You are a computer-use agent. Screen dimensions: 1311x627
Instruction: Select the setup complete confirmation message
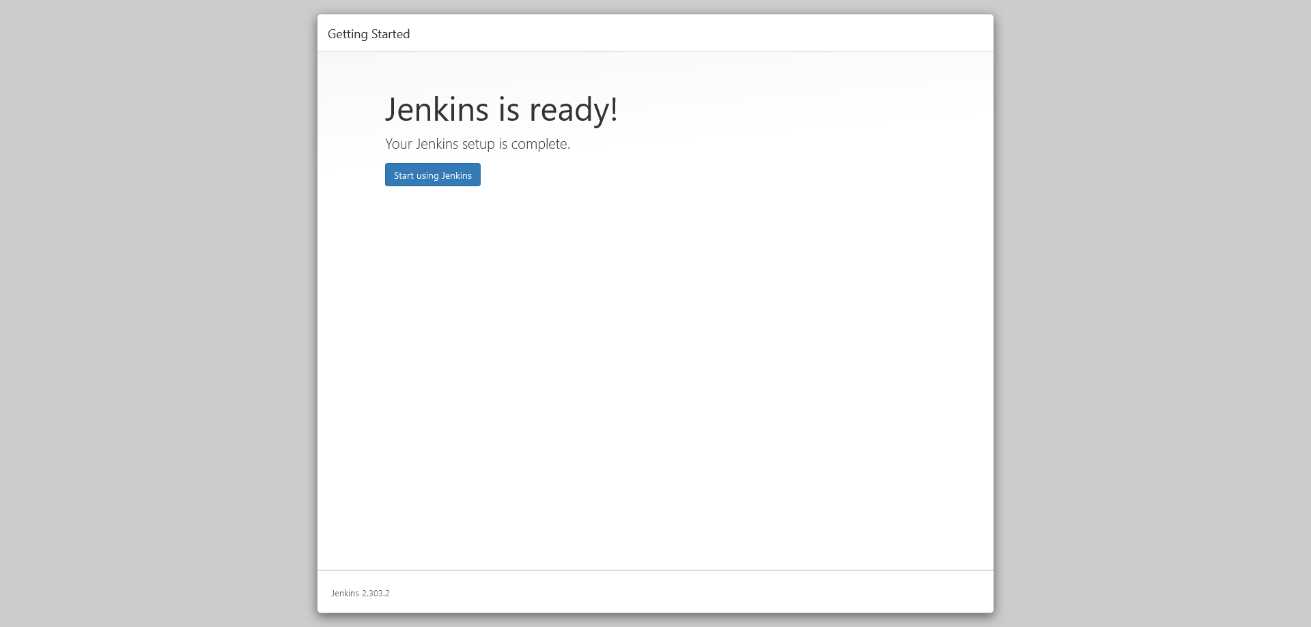477,144
